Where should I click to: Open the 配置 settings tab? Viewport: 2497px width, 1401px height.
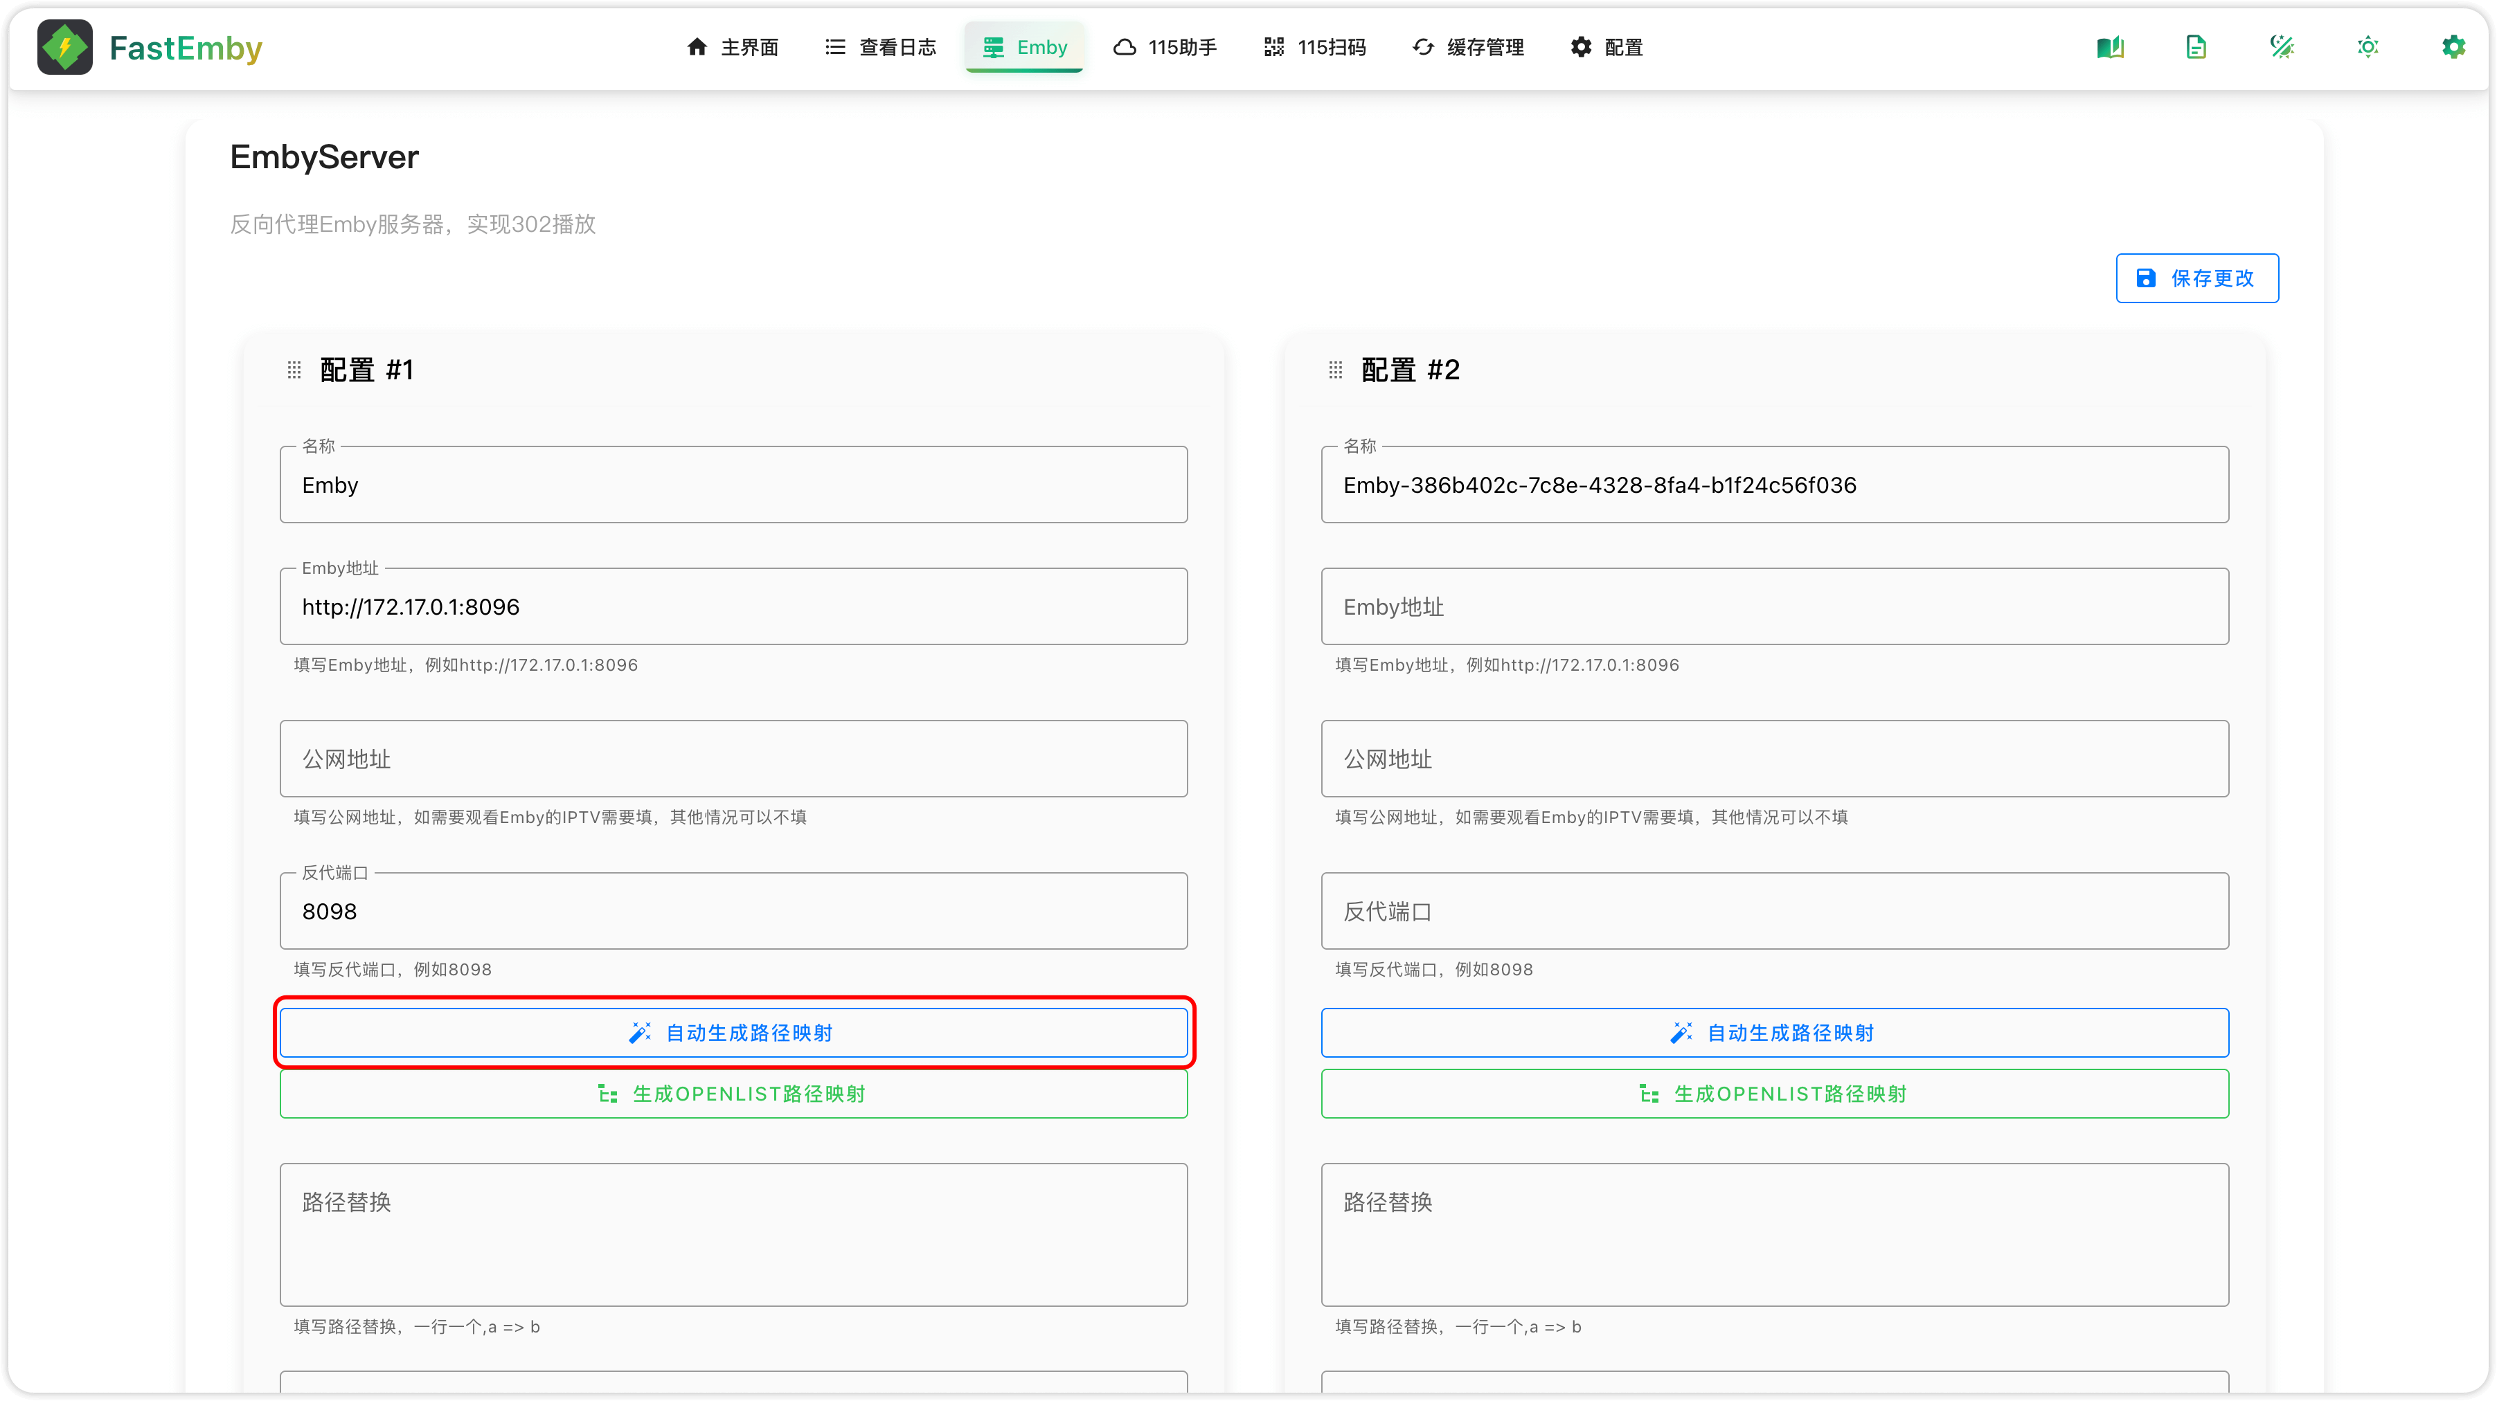(1607, 46)
